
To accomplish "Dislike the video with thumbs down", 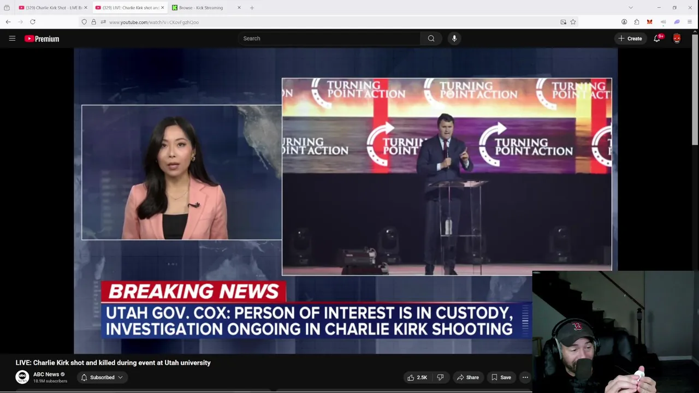I will [440, 377].
